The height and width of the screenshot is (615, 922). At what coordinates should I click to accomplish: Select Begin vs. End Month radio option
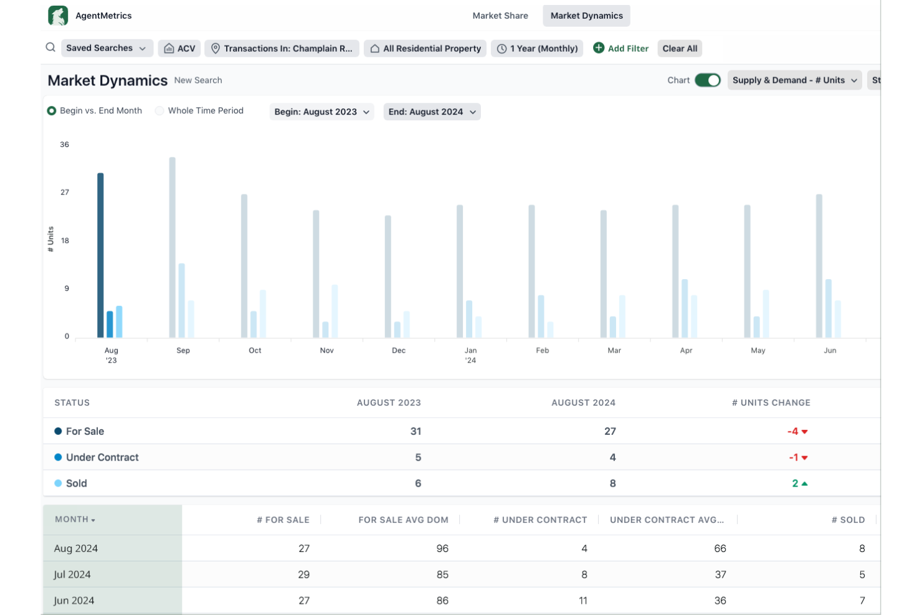(x=52, y=111)
